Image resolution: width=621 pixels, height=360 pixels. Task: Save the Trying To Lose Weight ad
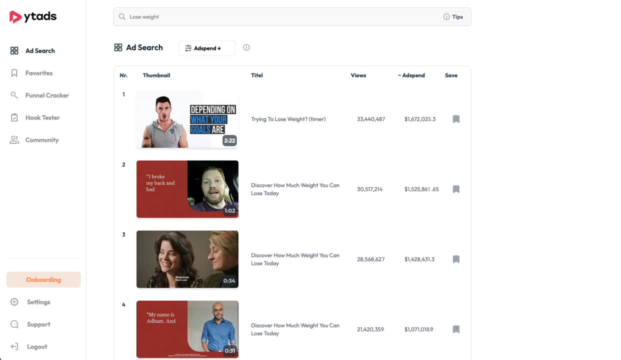coord(455,119)
